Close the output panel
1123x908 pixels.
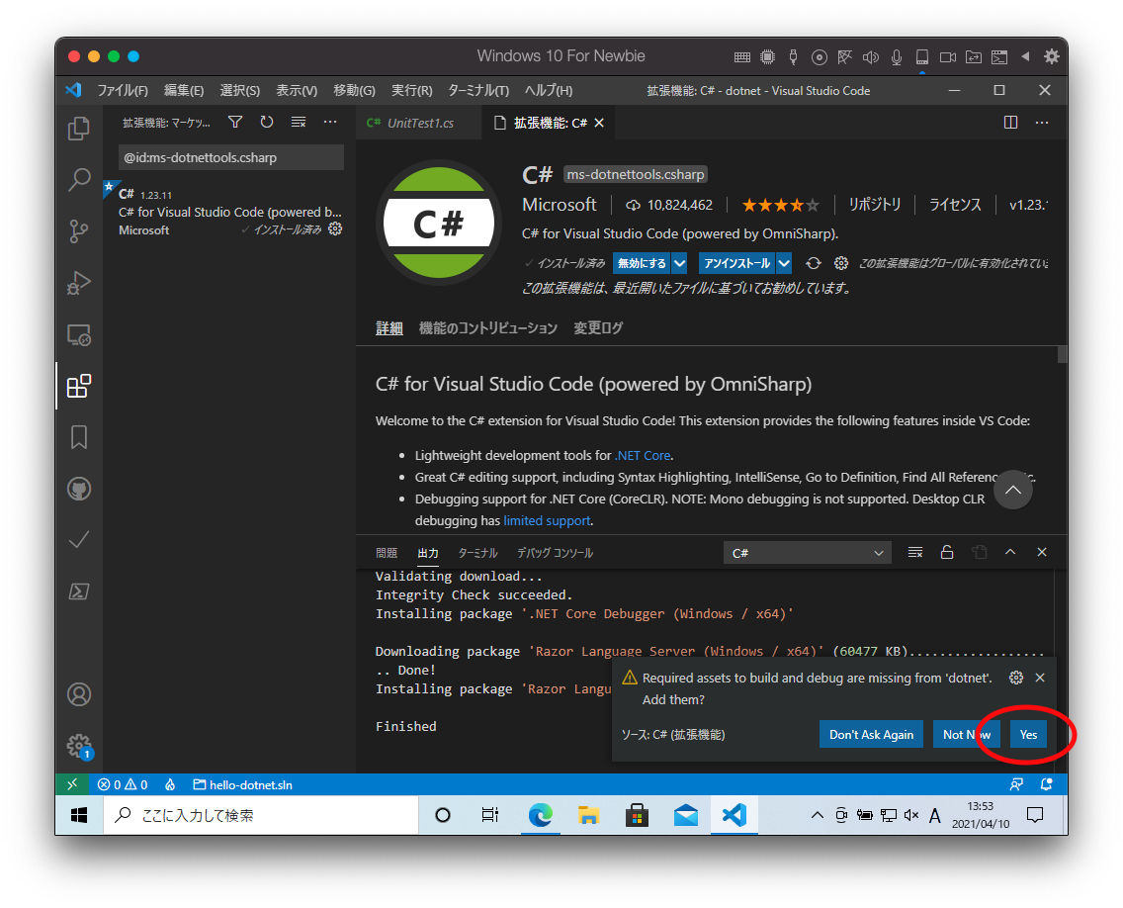point(1042,553)
